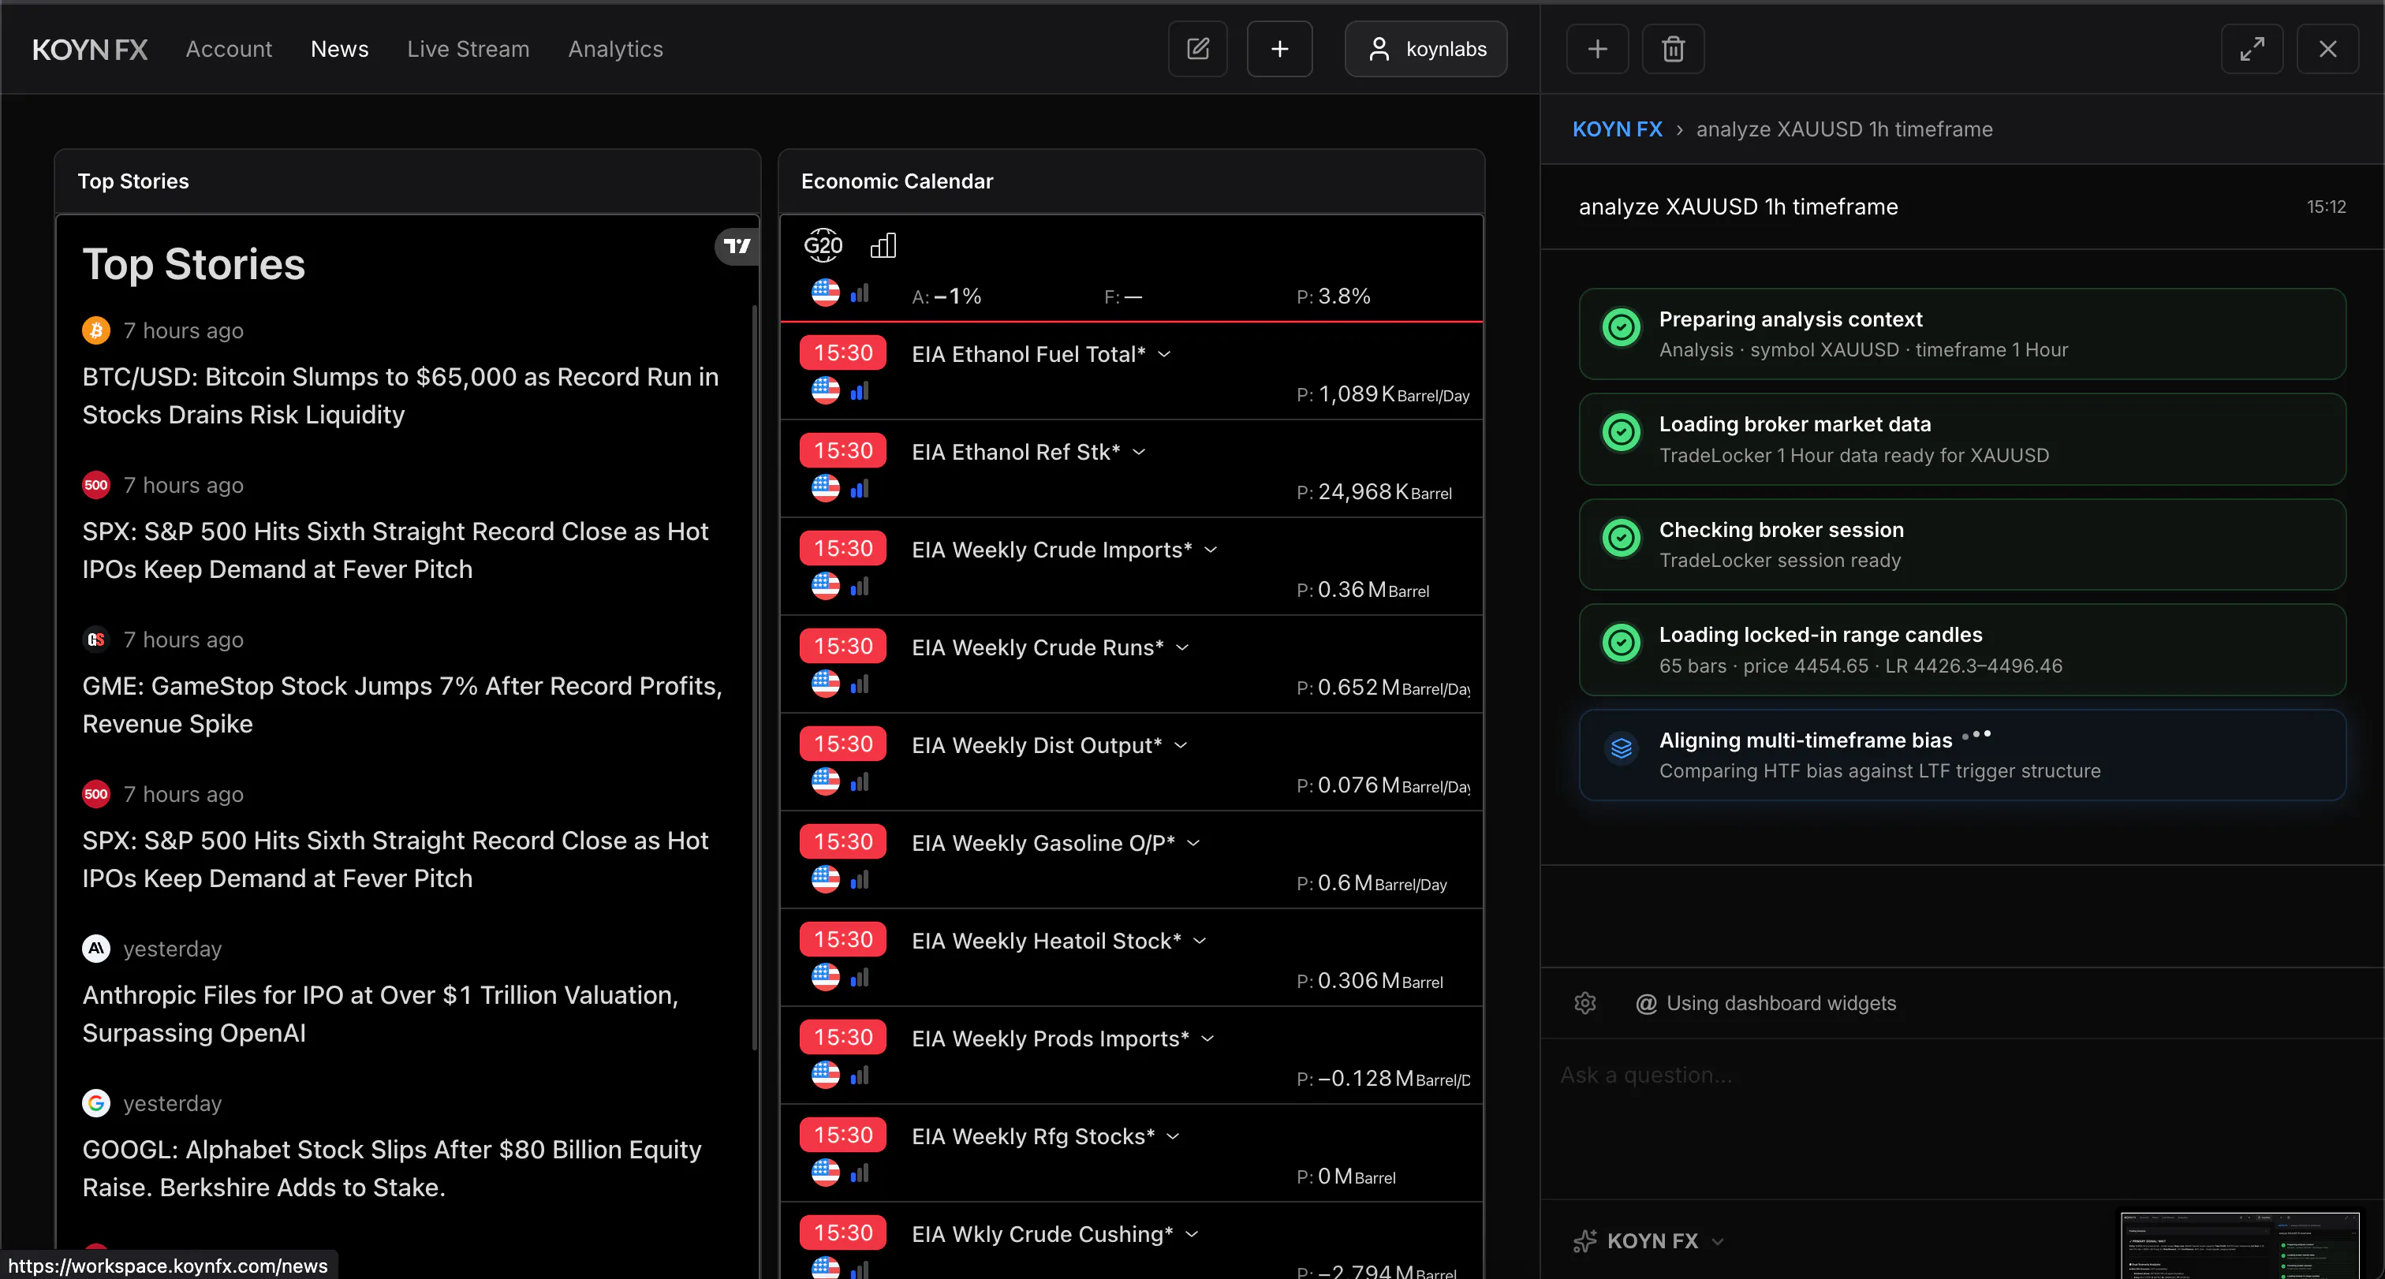Expand EIA Weekly Crude Runs details
2385x1279 pixels.
click(x=1182, y=648)
